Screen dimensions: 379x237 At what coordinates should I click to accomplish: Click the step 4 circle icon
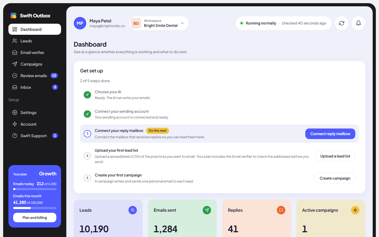(x=87, y=156)
